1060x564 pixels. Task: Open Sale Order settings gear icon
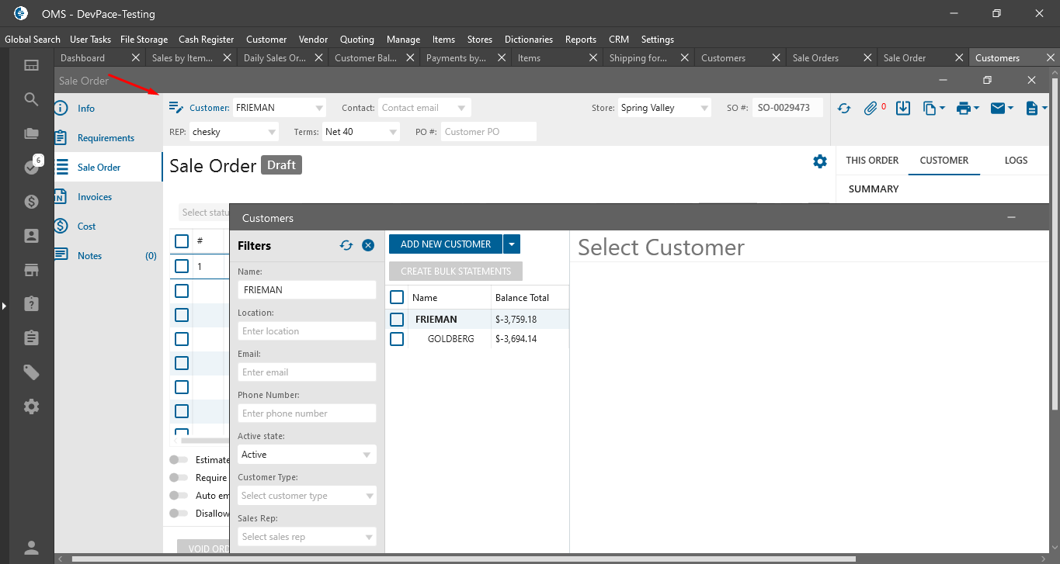(819, 161)
